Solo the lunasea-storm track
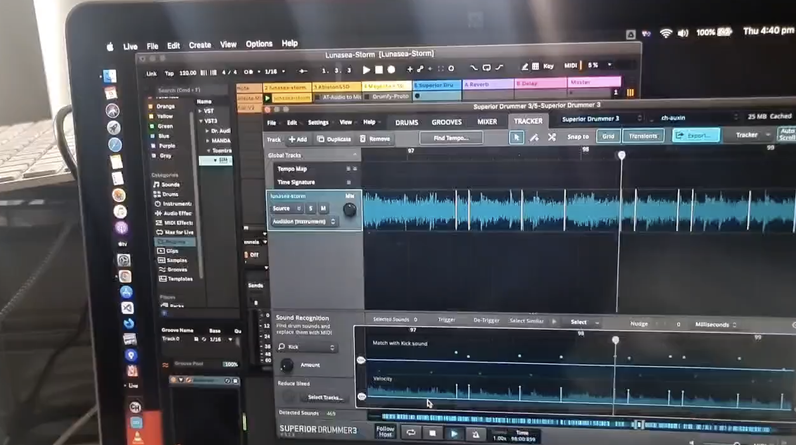796x445 pixels. tap(311, 208)
